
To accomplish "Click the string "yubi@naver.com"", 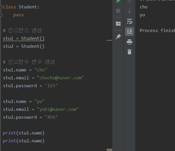I will (58, 109).
